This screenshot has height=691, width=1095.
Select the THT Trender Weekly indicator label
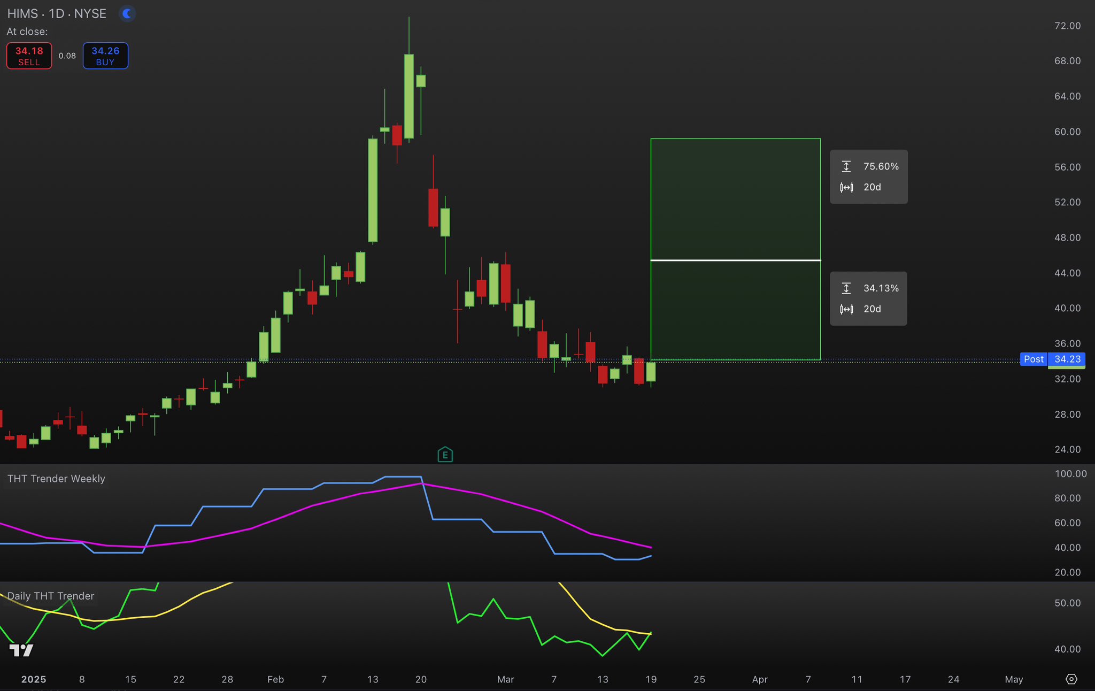click(56, 479)
